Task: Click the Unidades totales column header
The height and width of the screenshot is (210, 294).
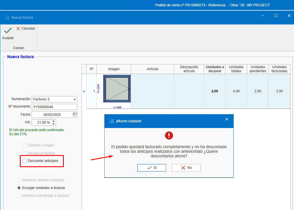Action: [236, 69]
